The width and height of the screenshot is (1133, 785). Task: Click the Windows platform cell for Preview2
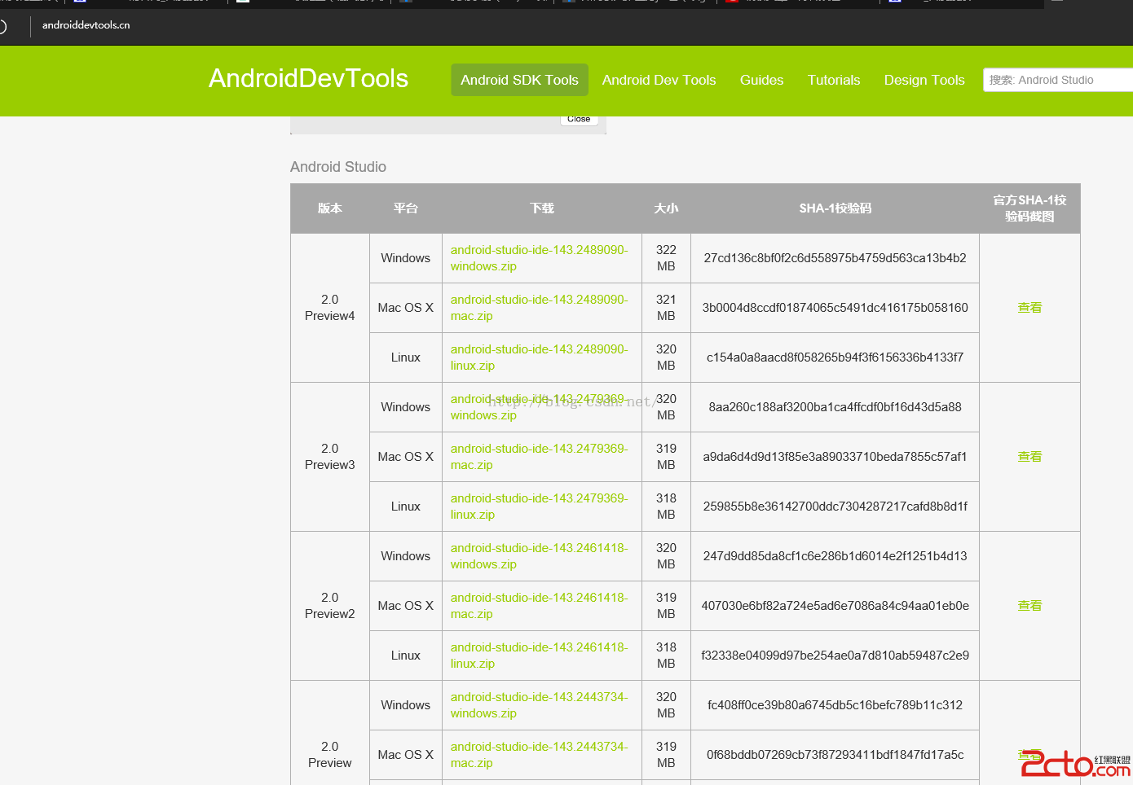tap(406, 556)
